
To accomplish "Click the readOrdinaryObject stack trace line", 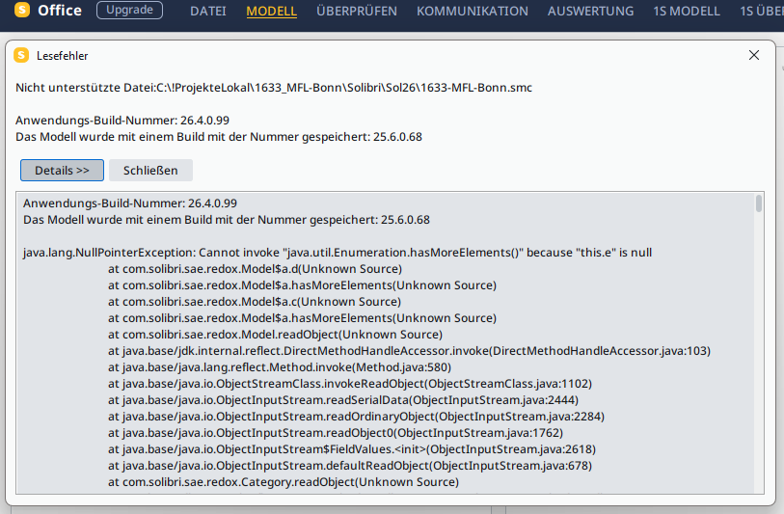I will click(356, 417).
